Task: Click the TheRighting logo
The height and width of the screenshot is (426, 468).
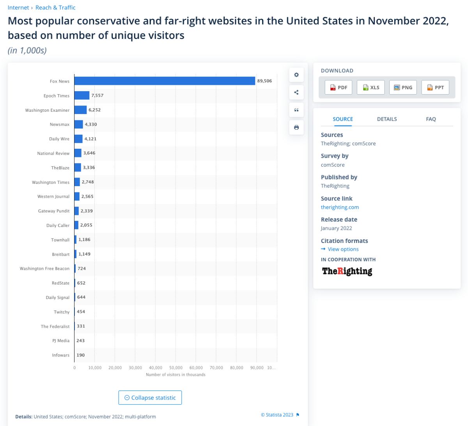Action: click(347, 271)
